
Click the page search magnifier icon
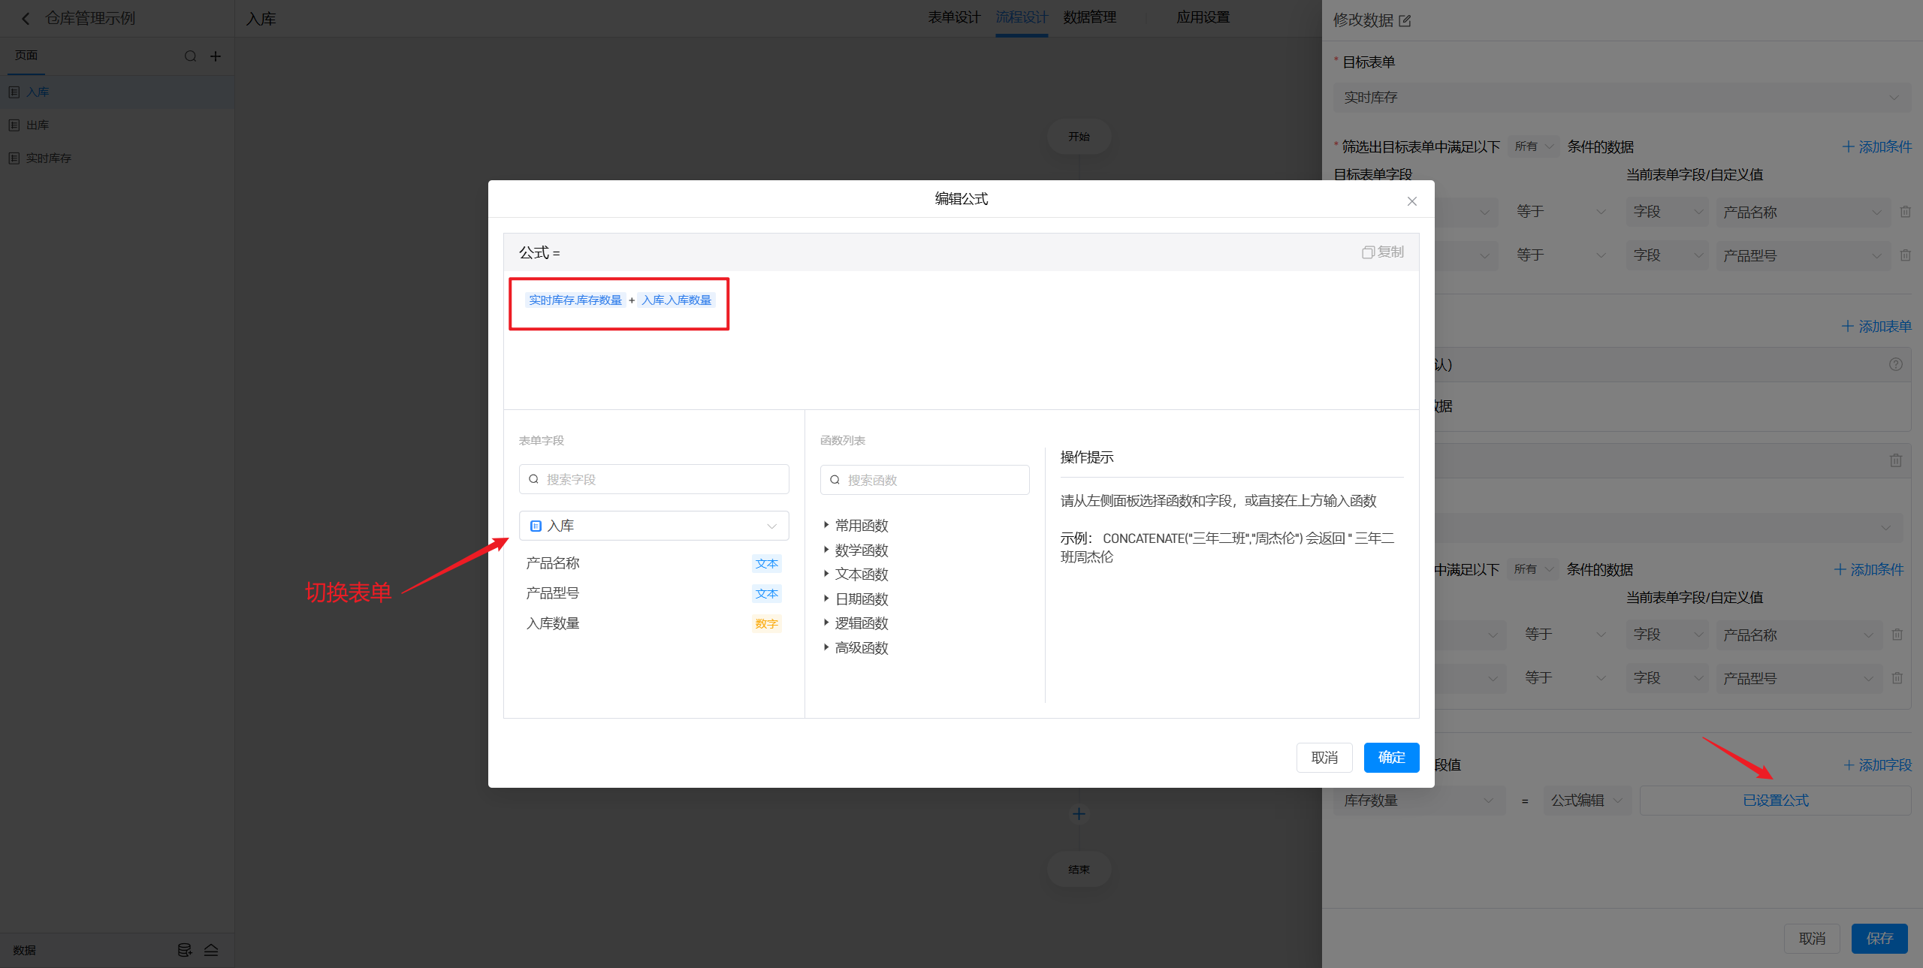(191, 56)
